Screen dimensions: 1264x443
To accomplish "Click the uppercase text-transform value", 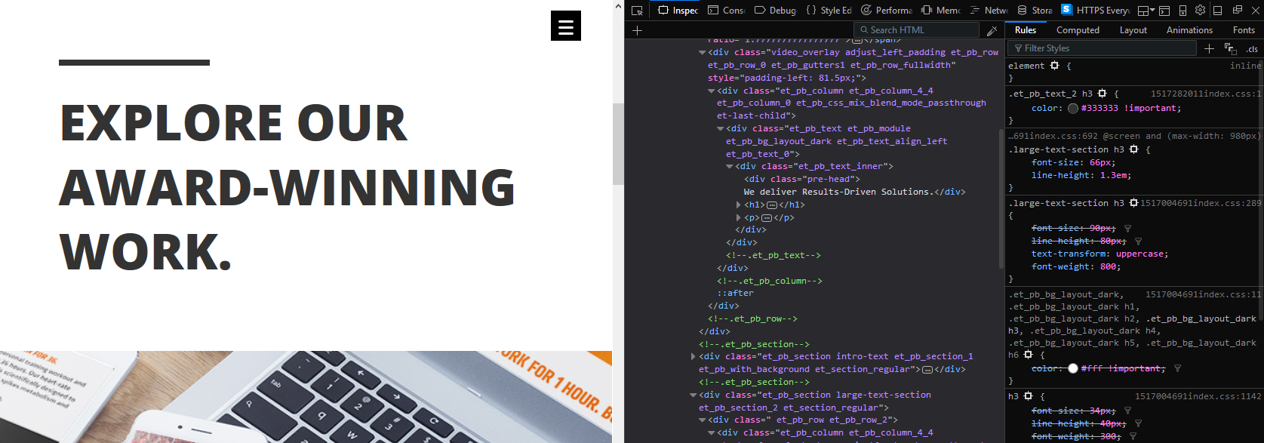I will tap(1141, 254).
